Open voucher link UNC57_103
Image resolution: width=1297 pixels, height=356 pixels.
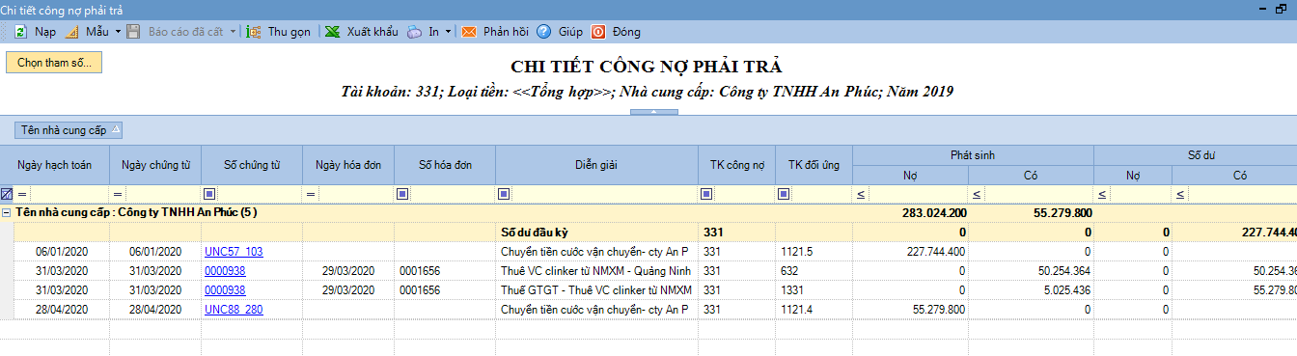click(x=234, y=251)
